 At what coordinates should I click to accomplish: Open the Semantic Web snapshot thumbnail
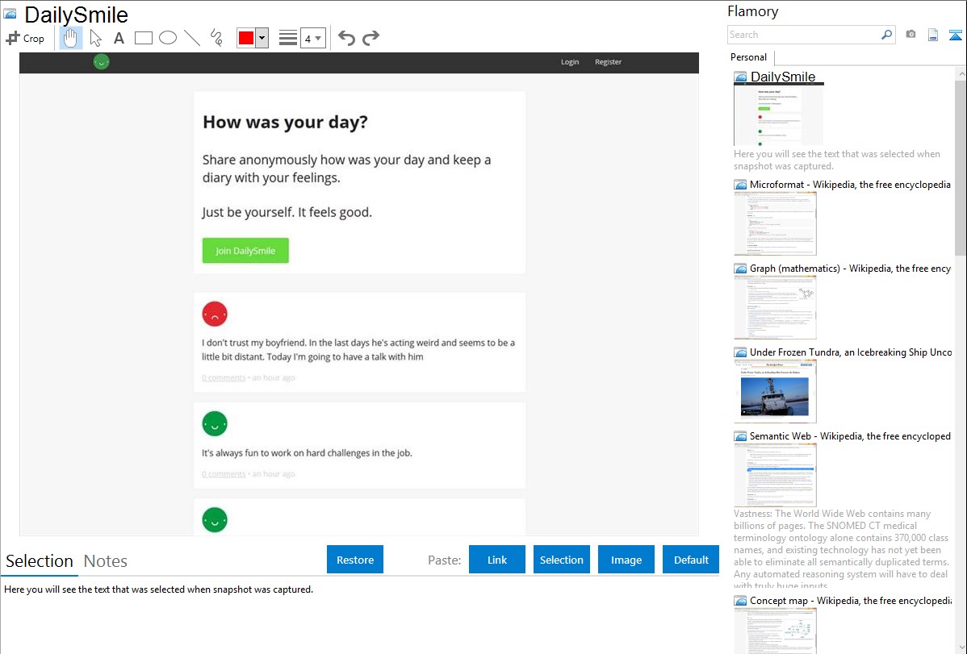(x=775, y=475)
